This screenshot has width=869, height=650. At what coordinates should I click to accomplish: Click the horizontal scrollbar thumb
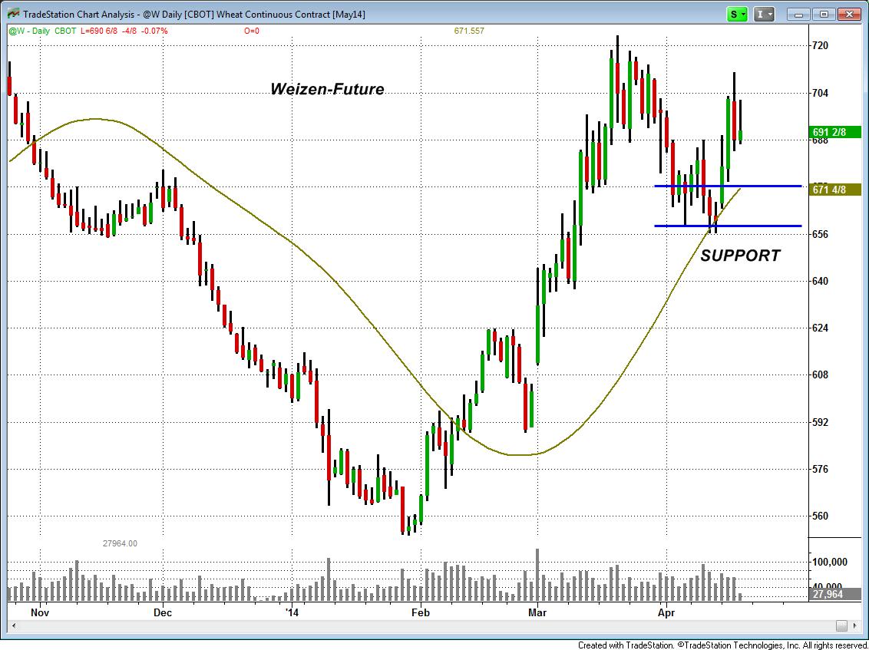click(842, 625)
